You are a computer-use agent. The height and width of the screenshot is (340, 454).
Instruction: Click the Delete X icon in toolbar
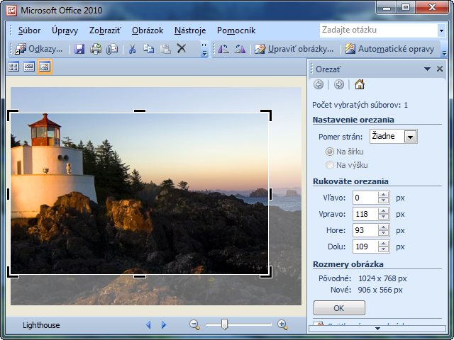coord(182,49)
